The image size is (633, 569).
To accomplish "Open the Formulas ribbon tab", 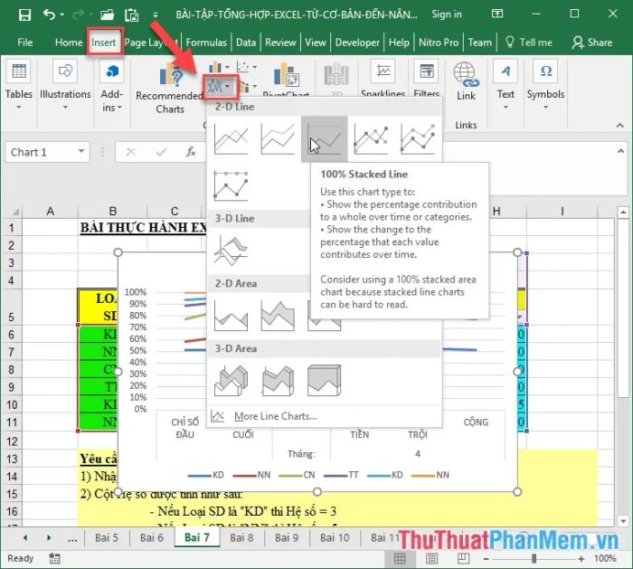I will point(206,43).
